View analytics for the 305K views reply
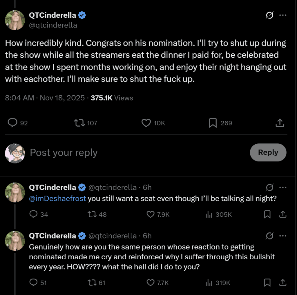This screenshot has width=297, height=295. coord(209,214)
